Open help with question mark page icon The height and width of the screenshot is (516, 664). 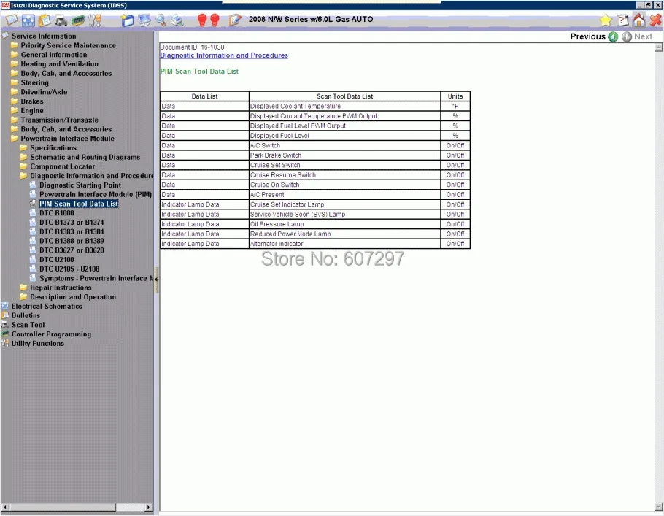[622, 20]
